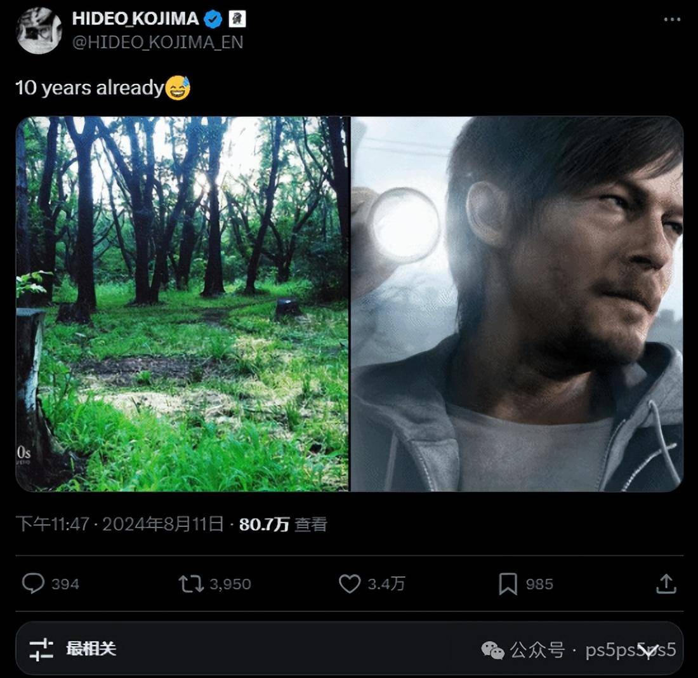Click the 80.7万 查看 view count
Image resolution: width=698 pixels, height=678 pixels.
[283, 524]
